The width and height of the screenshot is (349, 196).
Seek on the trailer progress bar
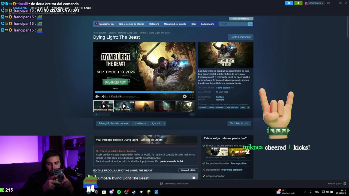[144, 92]
